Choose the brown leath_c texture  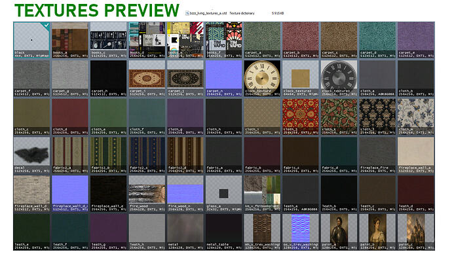click(377, 194)
